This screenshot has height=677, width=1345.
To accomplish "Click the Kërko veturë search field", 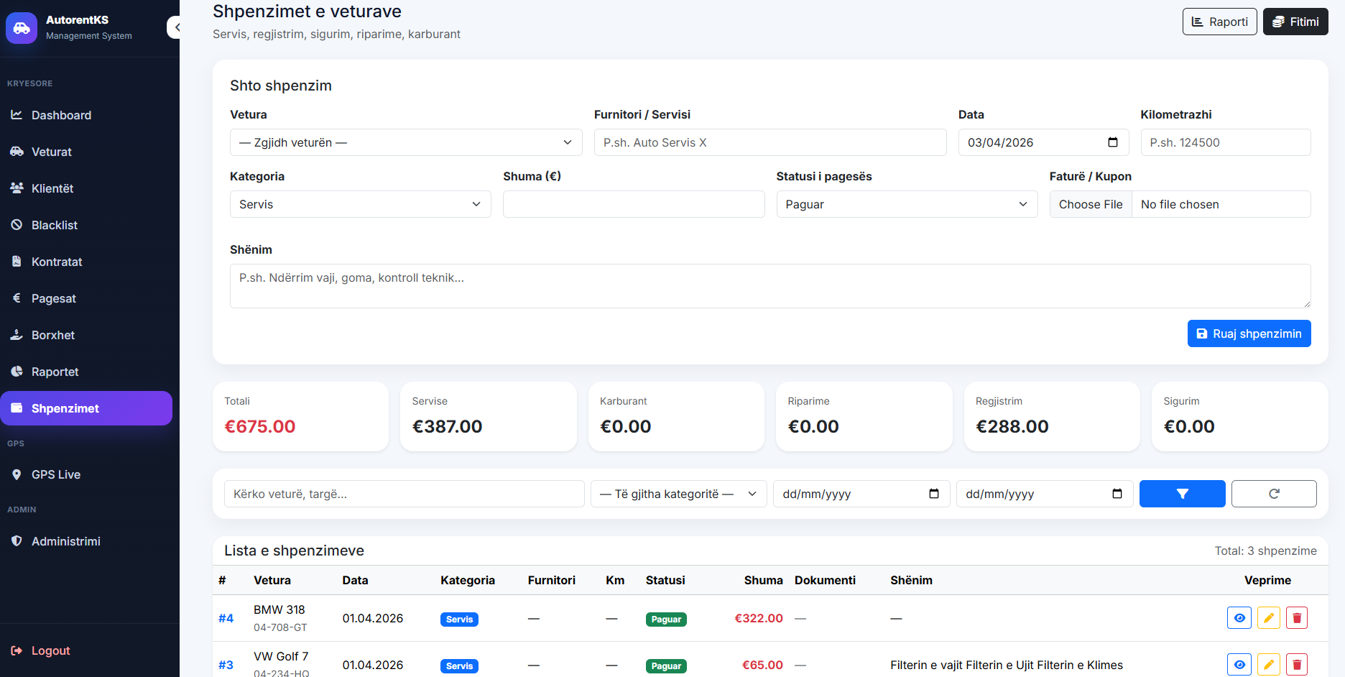I will pos(405,494).
